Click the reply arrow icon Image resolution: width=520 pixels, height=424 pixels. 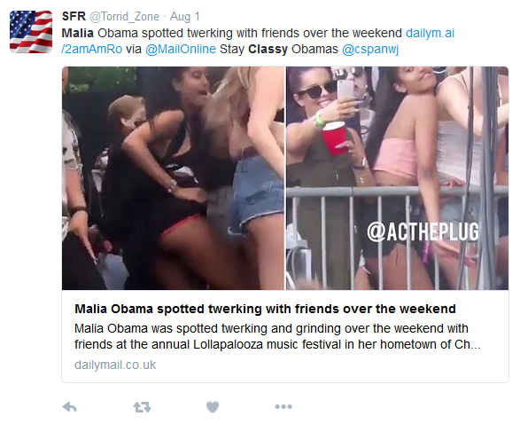coord(70,407)
